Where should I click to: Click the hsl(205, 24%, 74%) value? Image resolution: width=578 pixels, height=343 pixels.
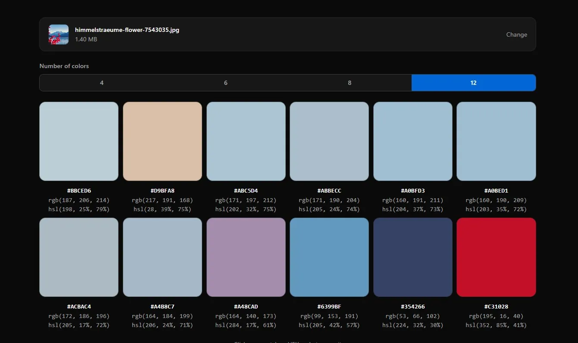(x=329, y=209)
